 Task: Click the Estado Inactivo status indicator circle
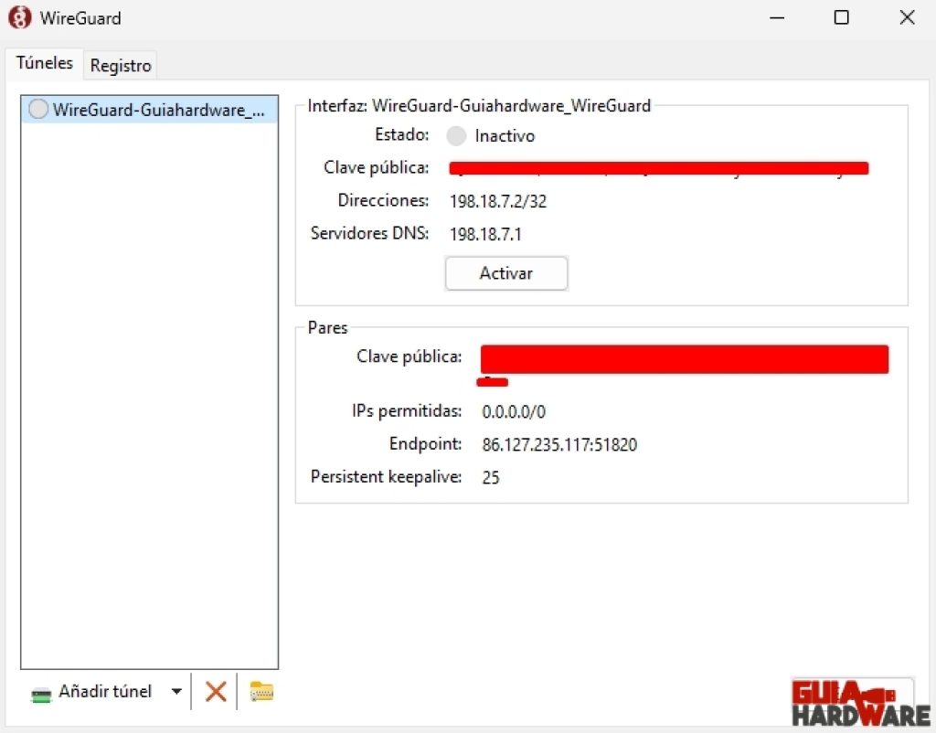click(x=454, y=136)
